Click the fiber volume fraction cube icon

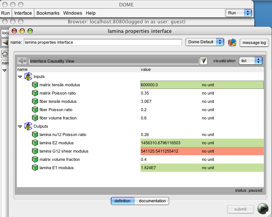coord(35,118)
